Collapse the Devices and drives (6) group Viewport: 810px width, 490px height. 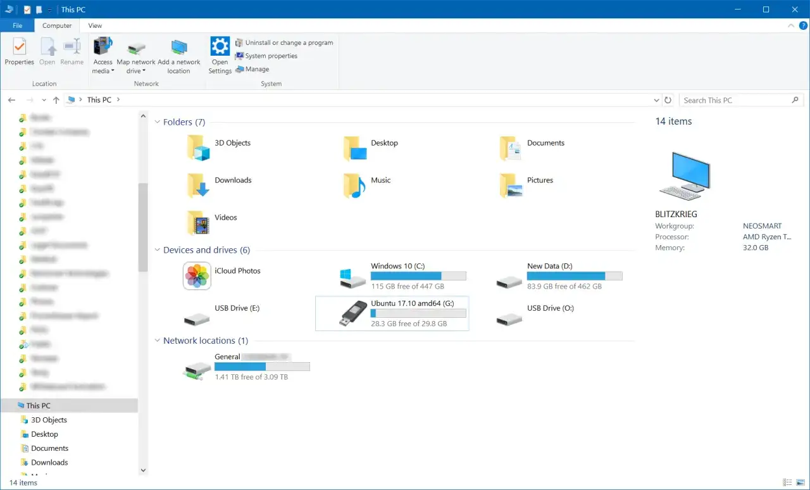pyautogui.click(x=158, y=250)
